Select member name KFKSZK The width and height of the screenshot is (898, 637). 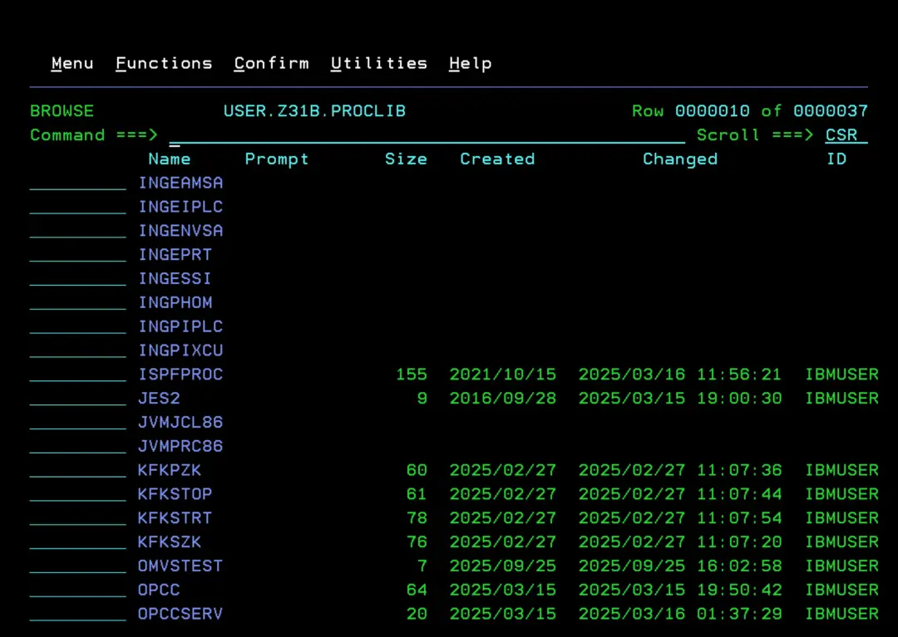[x=170, y=542]
